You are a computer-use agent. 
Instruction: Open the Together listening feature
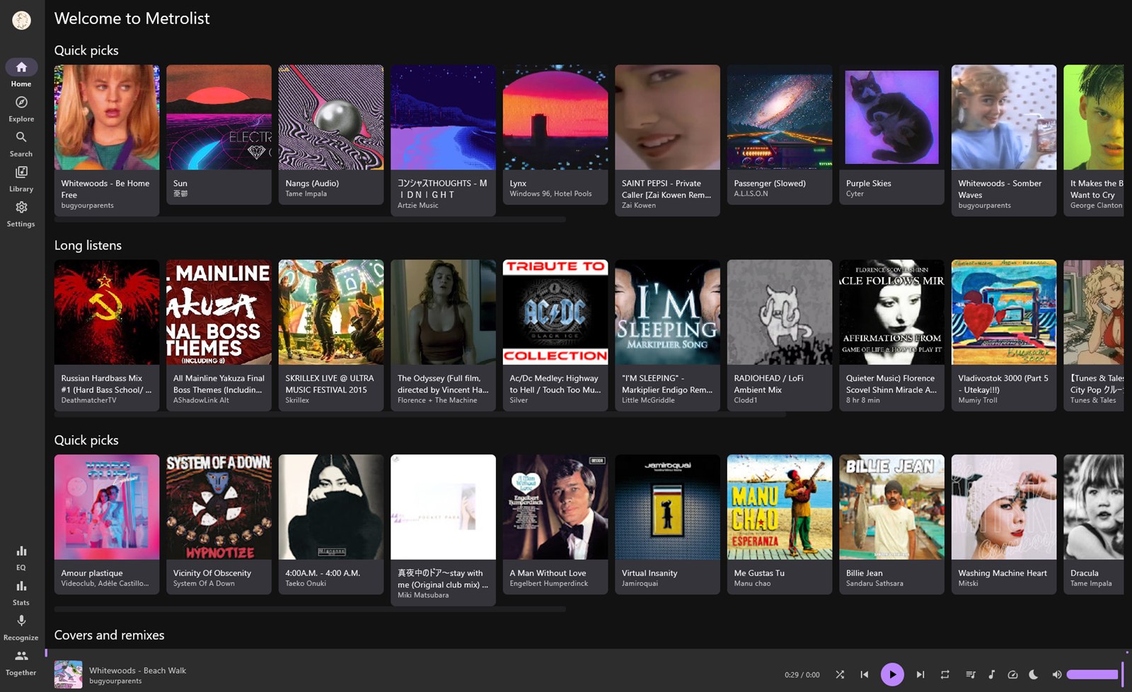(21, 663)
